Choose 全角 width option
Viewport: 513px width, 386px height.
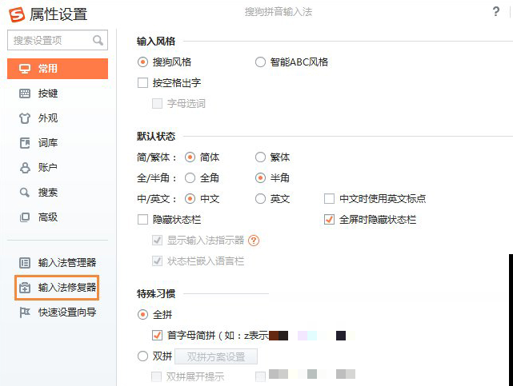pyautogui.click(x=190, y=178)
